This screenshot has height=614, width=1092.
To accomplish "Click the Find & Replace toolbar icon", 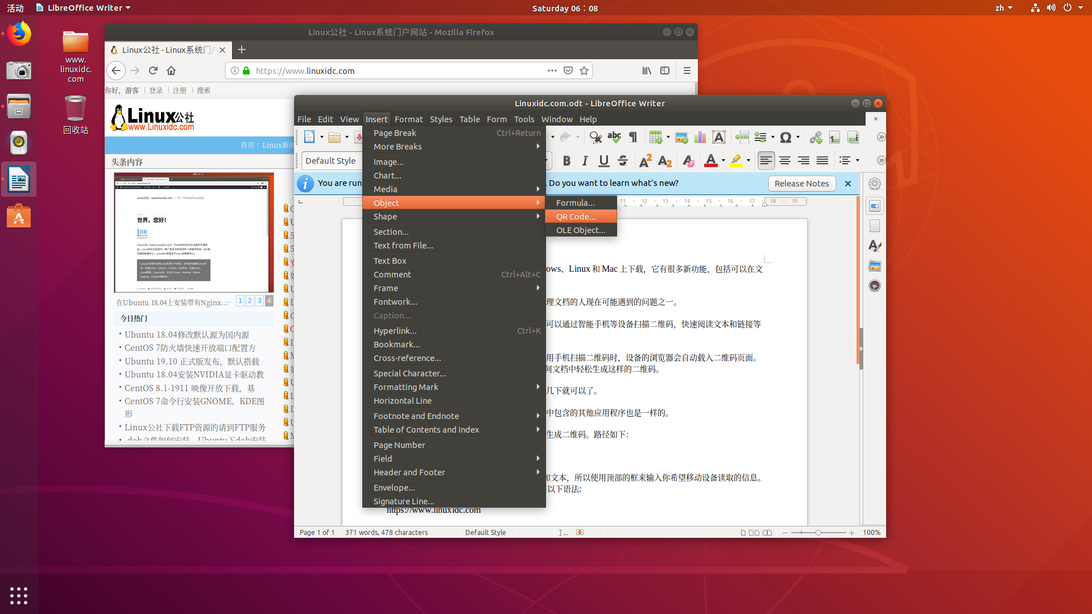I will tap(595, 137).
